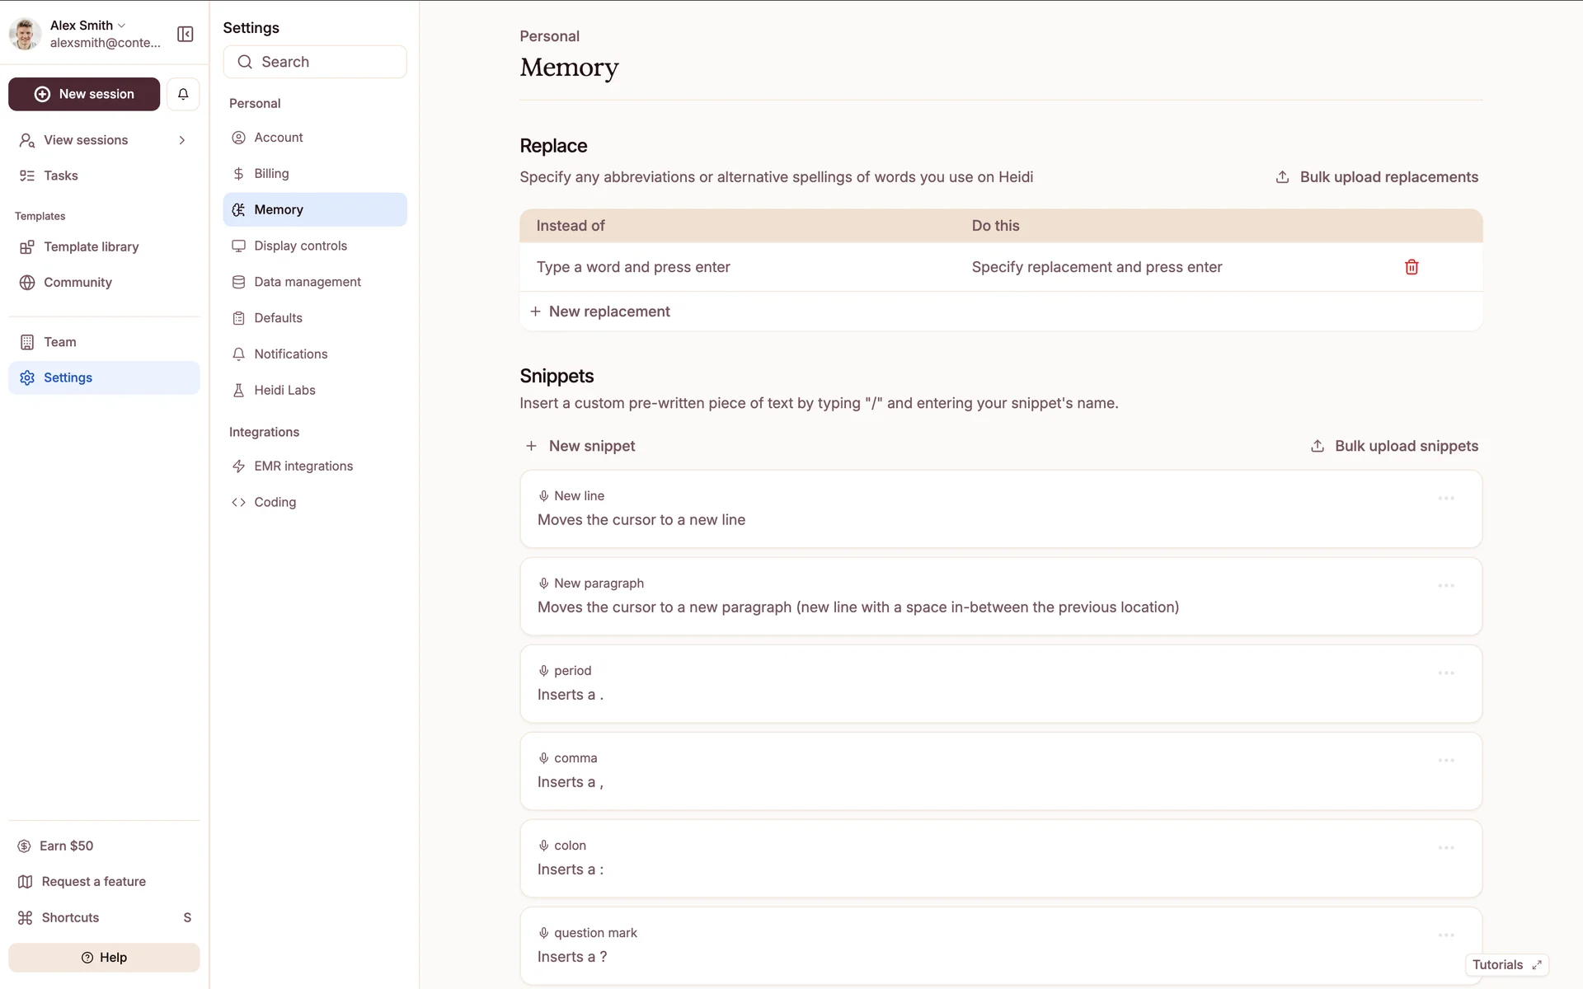Click the settings Search field

[315, 62]
